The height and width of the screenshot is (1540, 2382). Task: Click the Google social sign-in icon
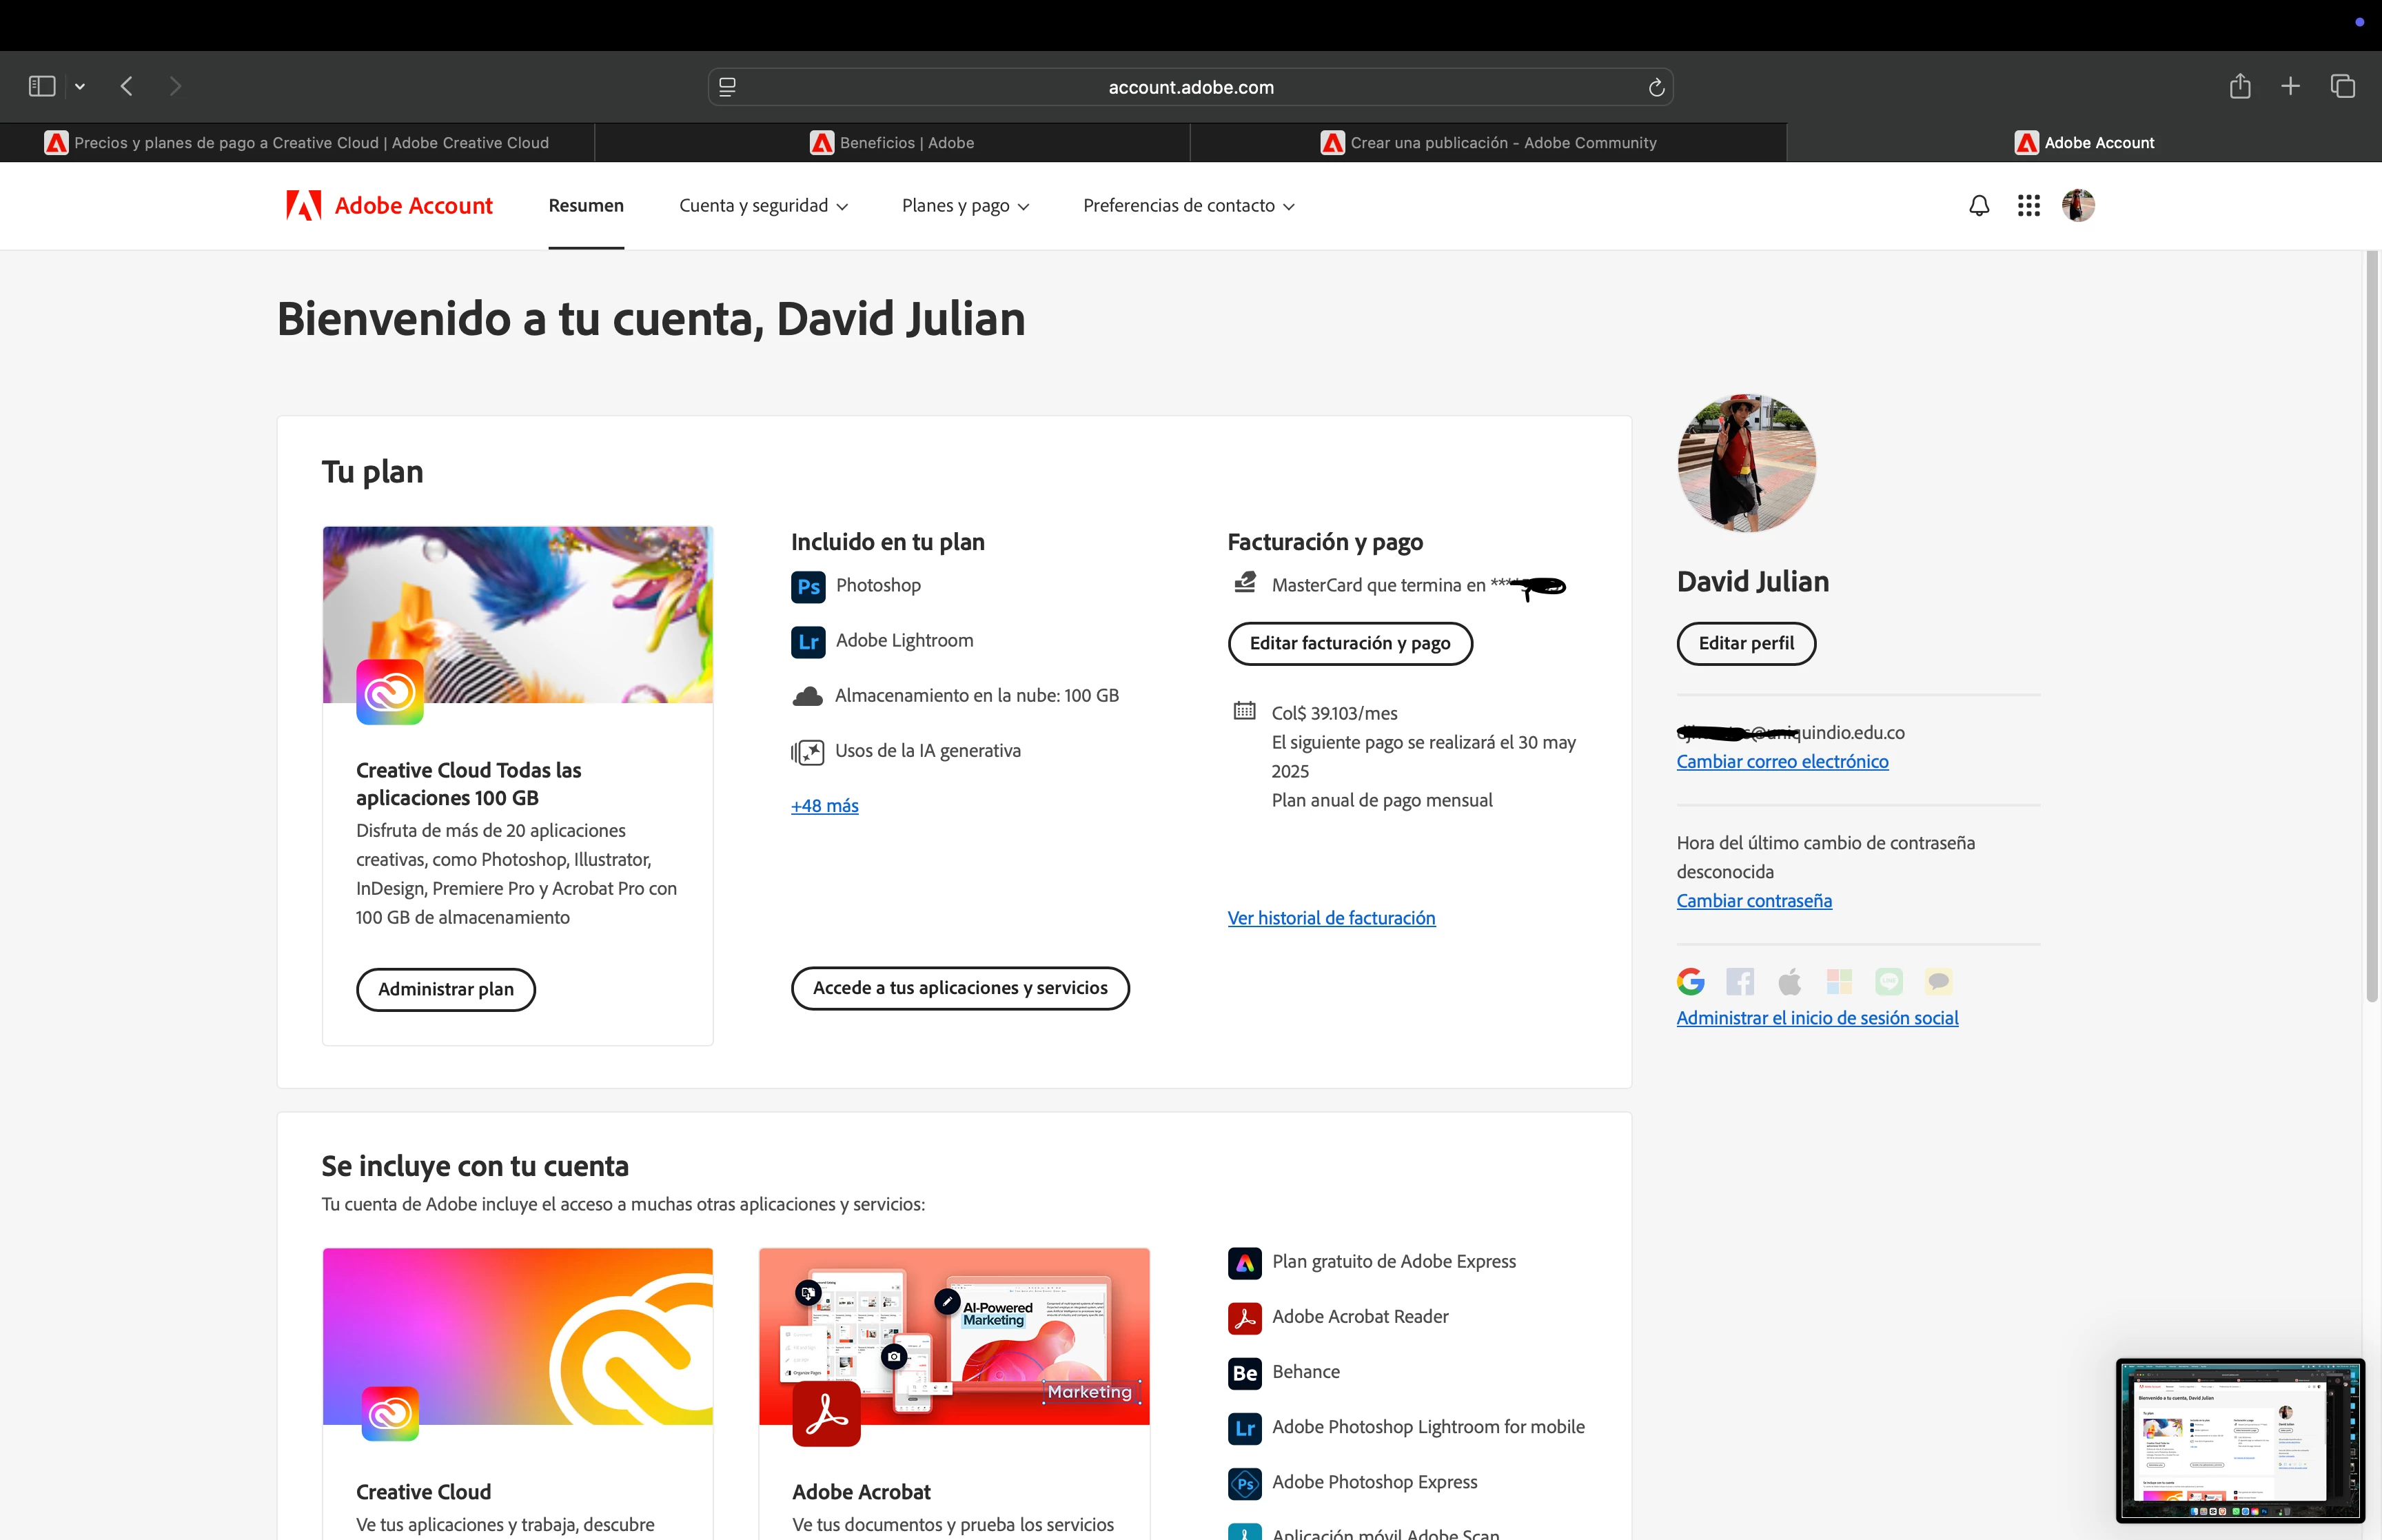tap(1690, 982)
